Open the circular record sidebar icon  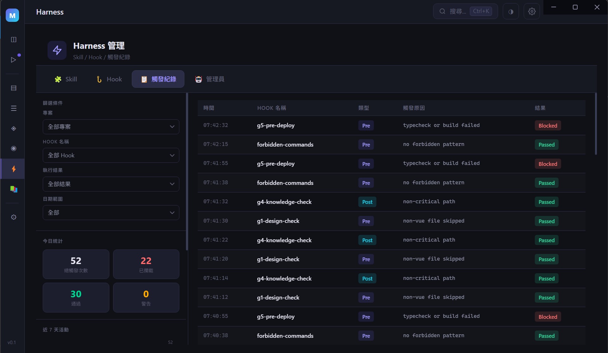(14, 148)
